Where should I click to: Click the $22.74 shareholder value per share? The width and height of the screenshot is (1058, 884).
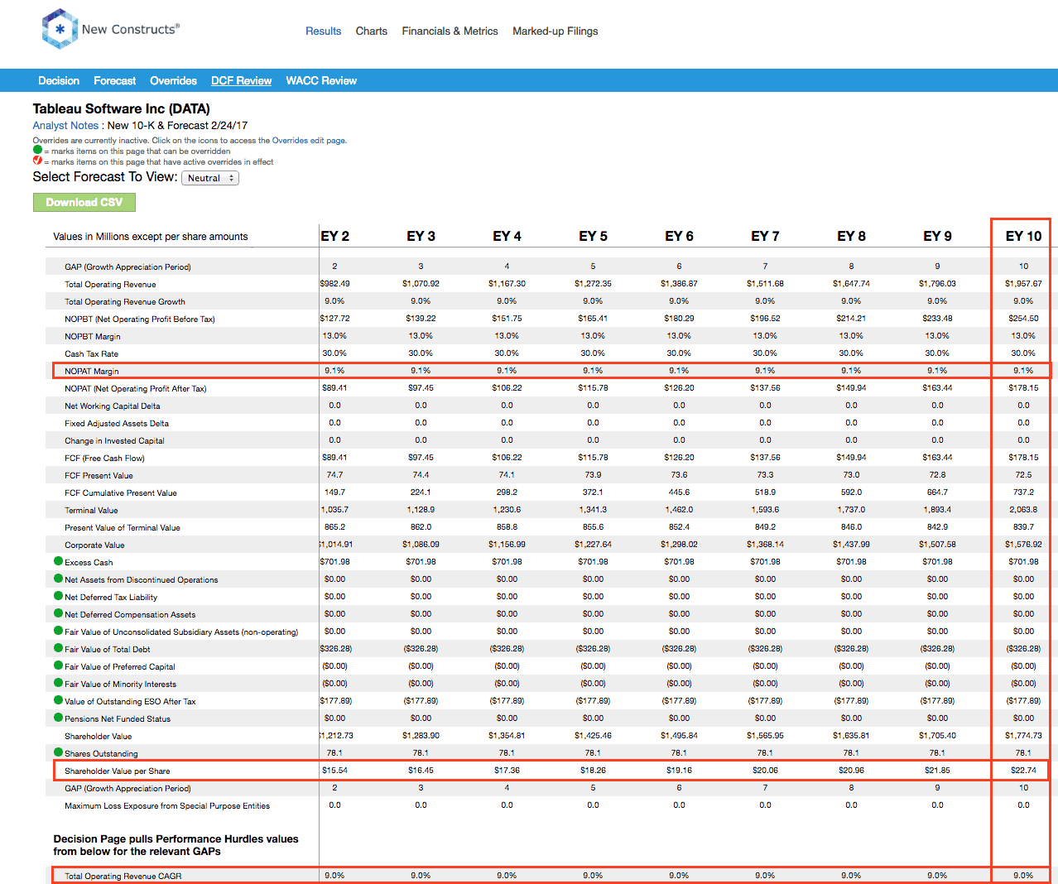tap(1024, 770)
